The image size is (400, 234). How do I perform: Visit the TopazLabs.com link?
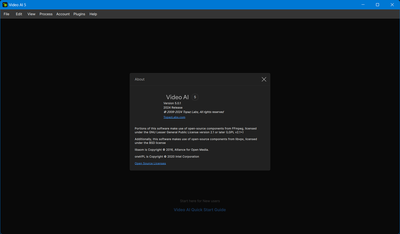coord(174,117)
